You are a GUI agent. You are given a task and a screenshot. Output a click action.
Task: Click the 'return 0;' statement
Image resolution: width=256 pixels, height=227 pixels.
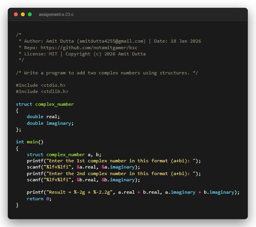click(x=39, y=199)
